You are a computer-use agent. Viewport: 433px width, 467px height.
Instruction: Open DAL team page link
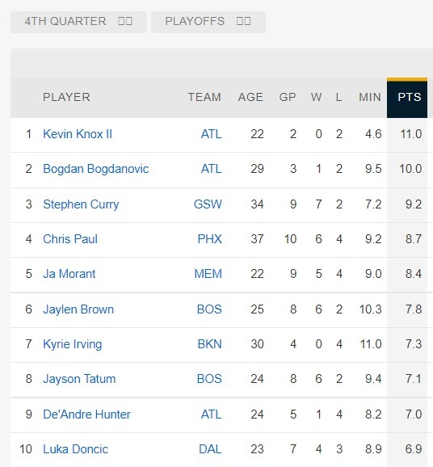pos(210,449)
